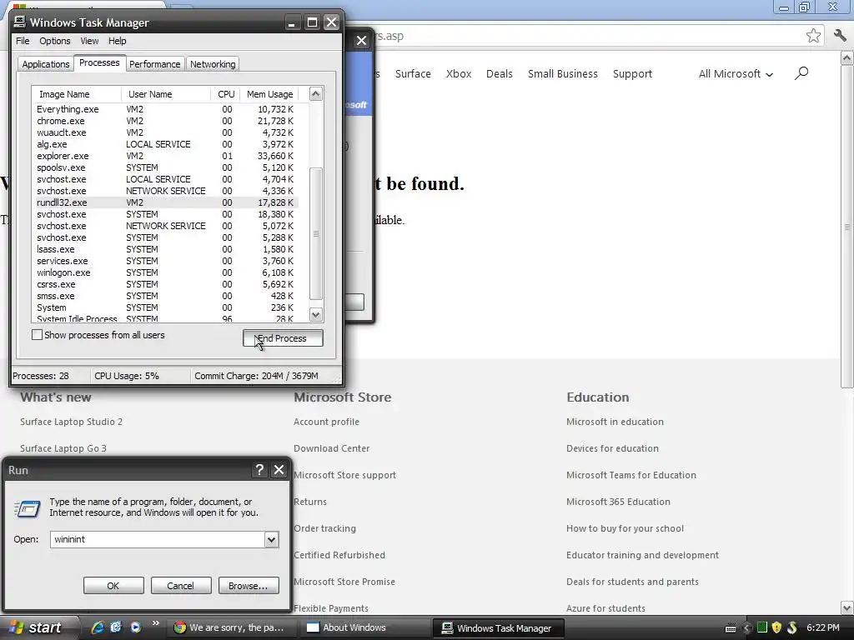Click the yellow security shield tray icon
Image resolution: width=854 pixels, height=640 pixels.
(776, 627)
